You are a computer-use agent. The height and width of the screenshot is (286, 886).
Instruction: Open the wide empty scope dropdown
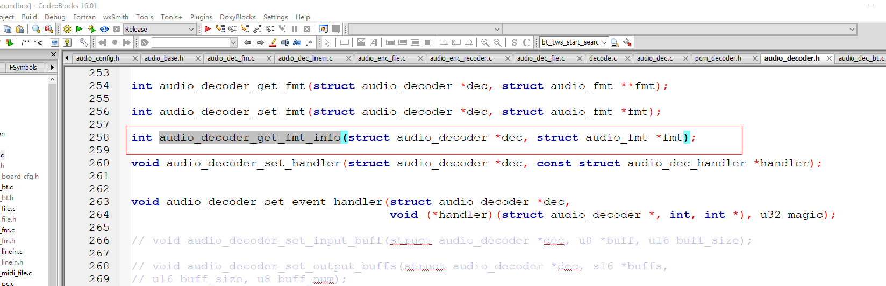point(425,29)
